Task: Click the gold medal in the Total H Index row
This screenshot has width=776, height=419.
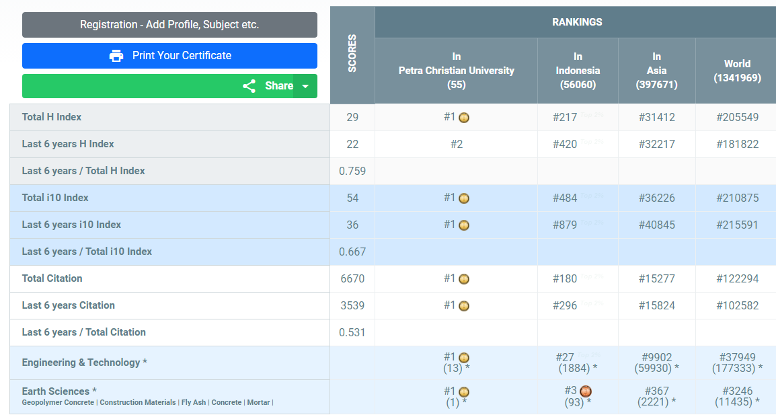Action: (464, 118)
